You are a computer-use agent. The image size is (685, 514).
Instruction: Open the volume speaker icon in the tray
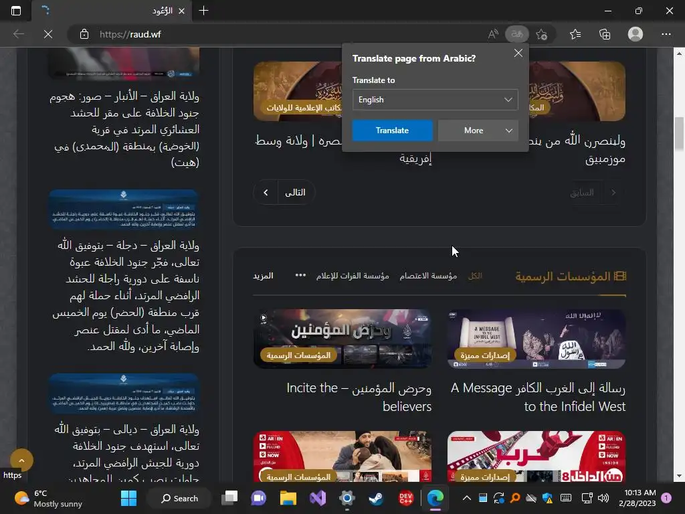point(603,498)
